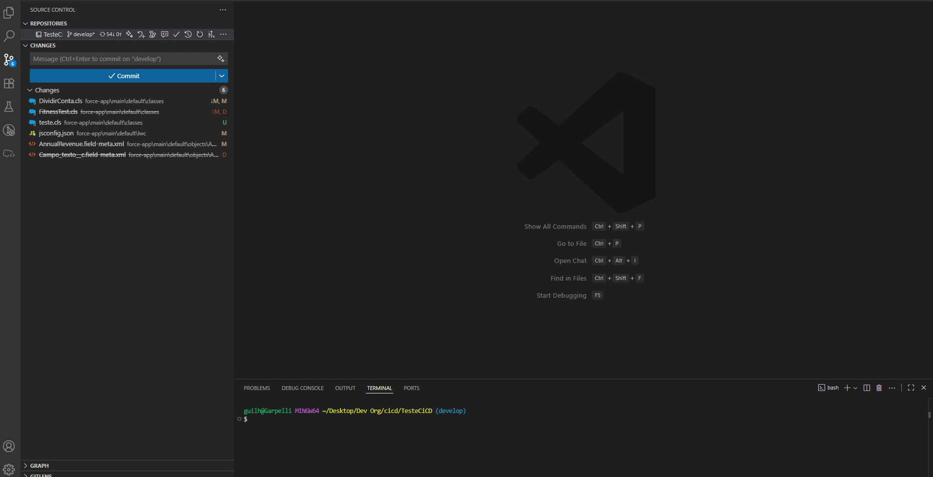Select the Source Control activity bar icon
Image resolution: width=933 pixels, height=477 pixels.
click(9, 60)
